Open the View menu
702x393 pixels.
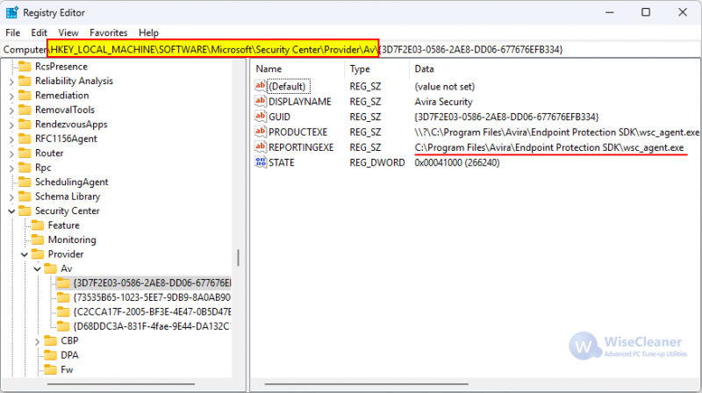68,32
